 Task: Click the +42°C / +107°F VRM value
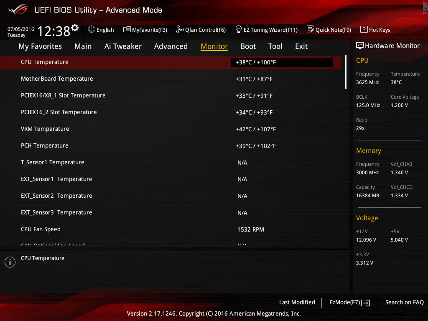[x=256, y=129]
